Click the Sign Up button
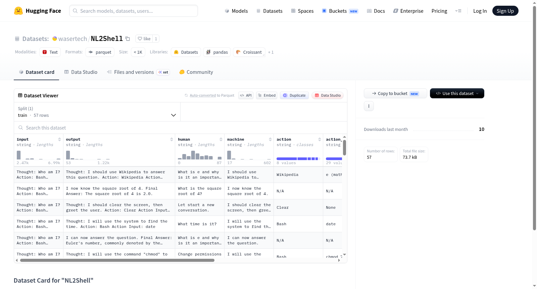The image size is (537, 289). [505, 11]
